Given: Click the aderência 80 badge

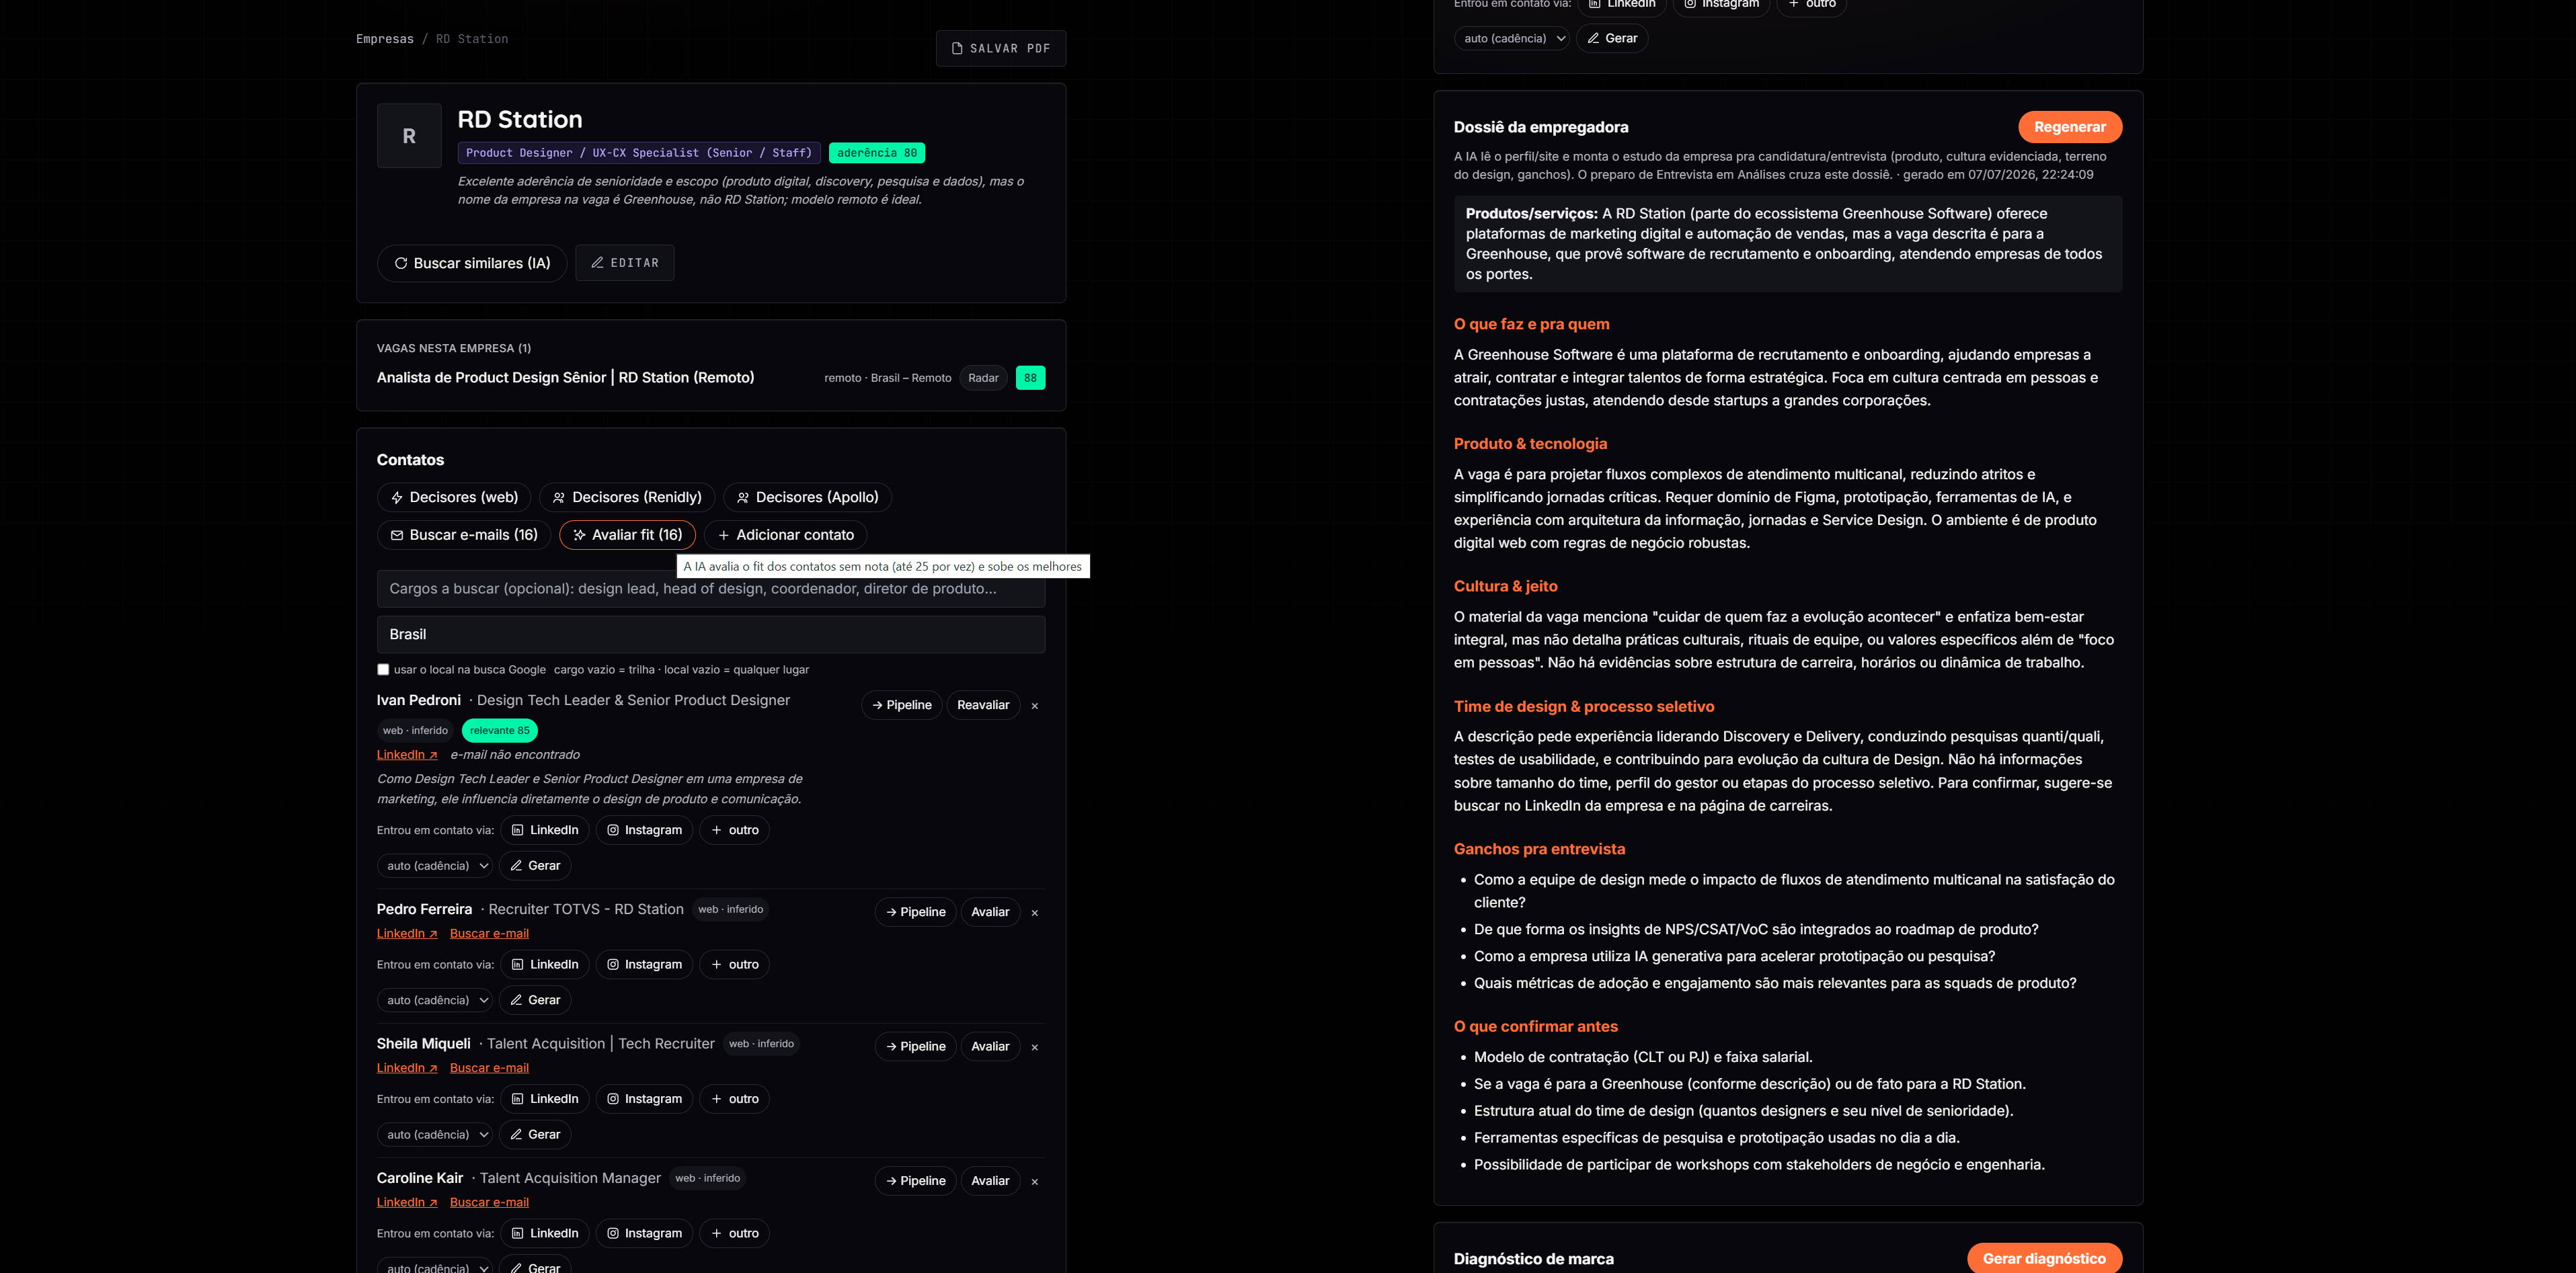Looking at the screenshot, I should pyautogui.click(x=876, y=153).
